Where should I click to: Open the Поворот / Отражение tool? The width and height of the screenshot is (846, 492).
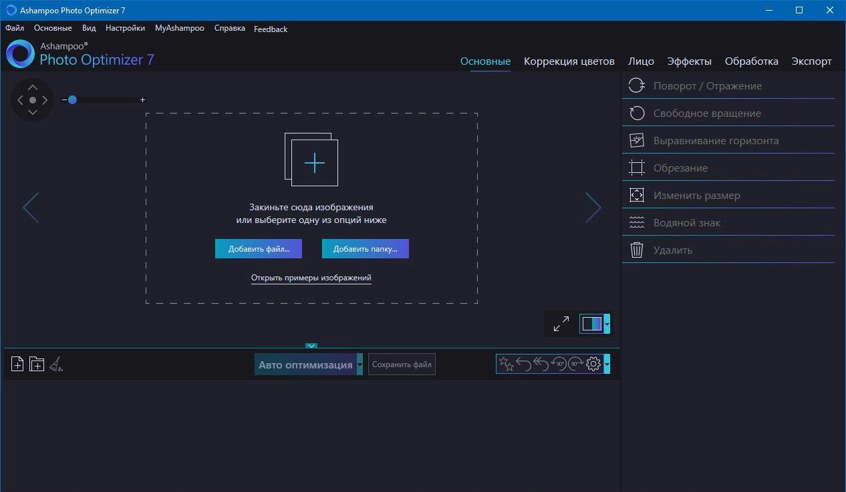(x=728, y=85)
